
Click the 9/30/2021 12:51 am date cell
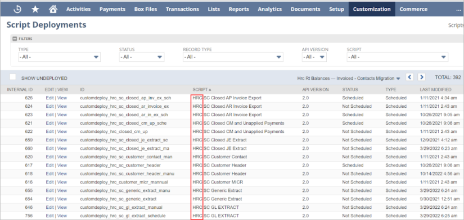[x=440, y=199]
